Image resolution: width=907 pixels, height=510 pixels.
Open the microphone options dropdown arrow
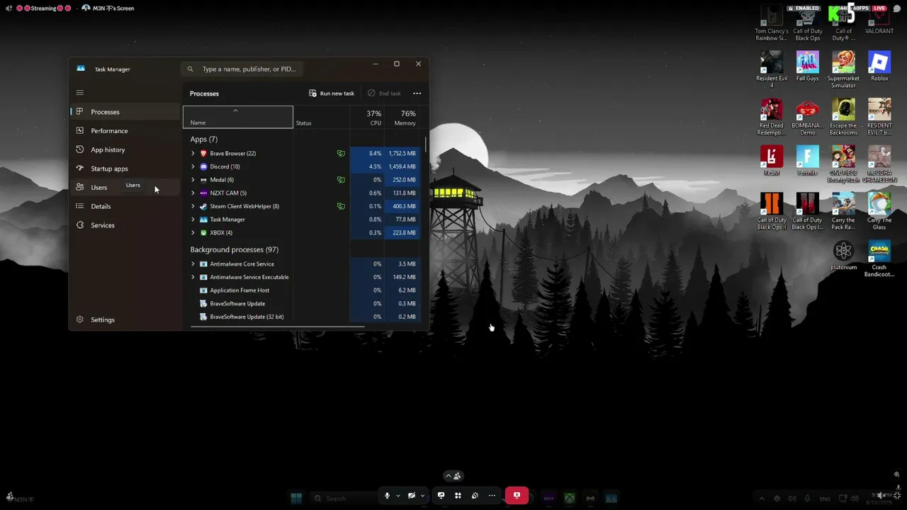coord(398,496)
